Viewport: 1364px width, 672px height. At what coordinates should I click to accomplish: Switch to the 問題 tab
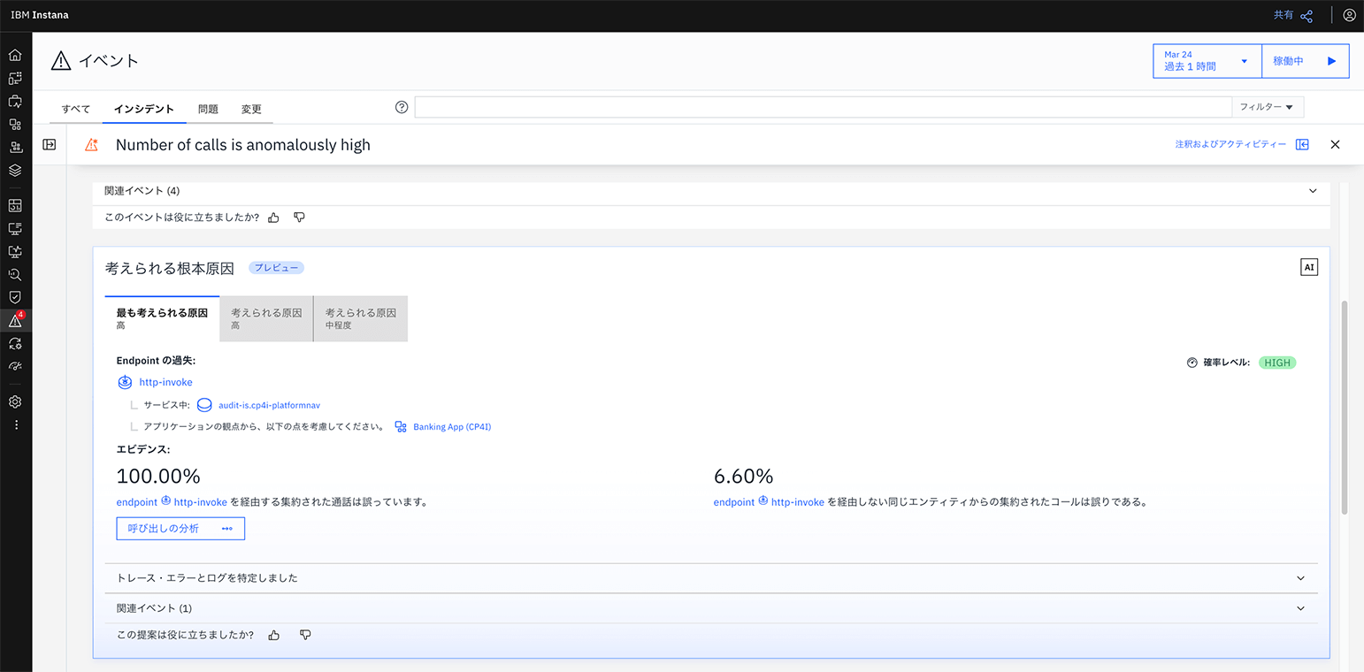tap(208, 109)
